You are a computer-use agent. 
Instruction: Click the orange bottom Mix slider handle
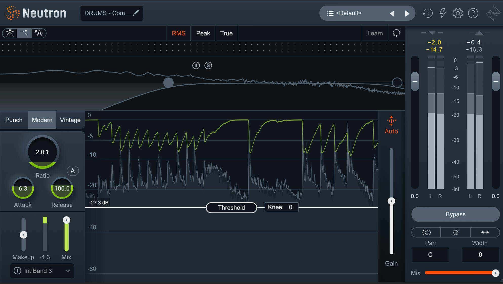496,273
